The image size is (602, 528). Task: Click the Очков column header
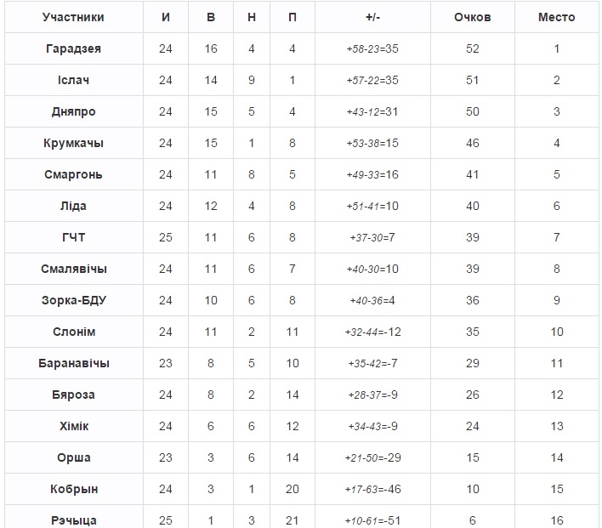click(472, 17)
